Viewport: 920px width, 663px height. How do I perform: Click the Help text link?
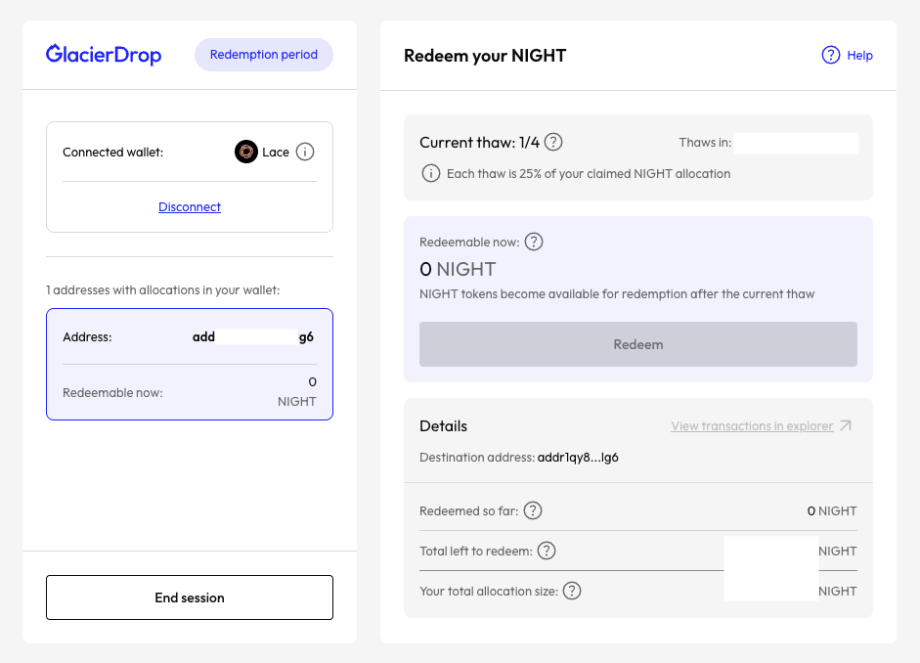(x=860, y=56)
